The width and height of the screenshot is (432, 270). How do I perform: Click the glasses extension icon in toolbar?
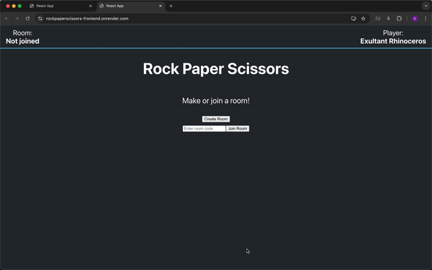point(378,19)
